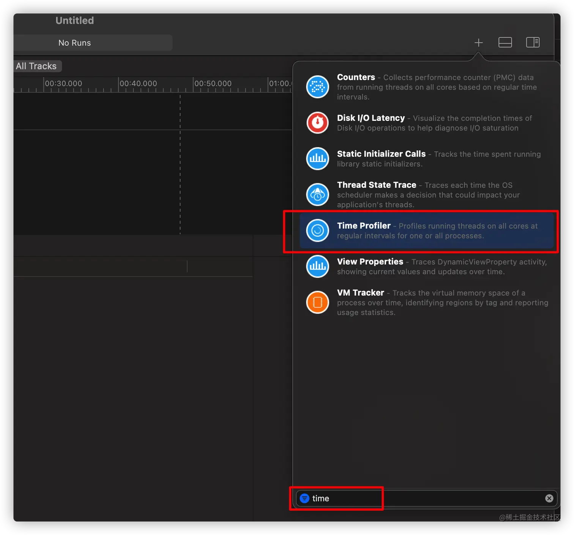Clear the instrument search text

coord(549,498)
